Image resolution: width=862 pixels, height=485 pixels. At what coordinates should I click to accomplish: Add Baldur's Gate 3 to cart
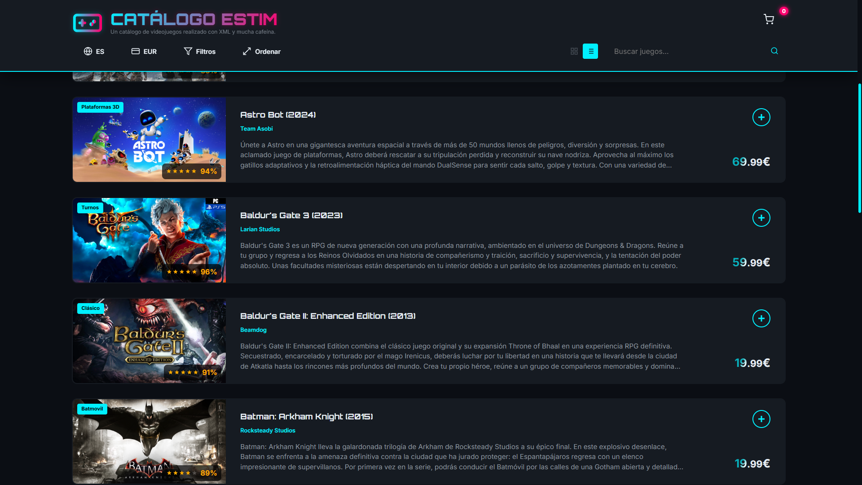pos(761,218)
